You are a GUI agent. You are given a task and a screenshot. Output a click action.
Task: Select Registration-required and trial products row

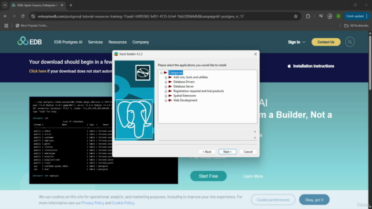click(199, 91)
